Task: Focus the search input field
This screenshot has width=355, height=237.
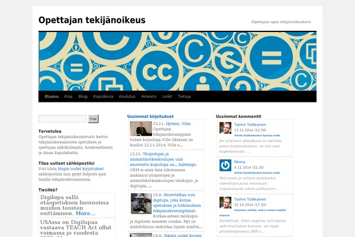Action: (x=63, y=119)
